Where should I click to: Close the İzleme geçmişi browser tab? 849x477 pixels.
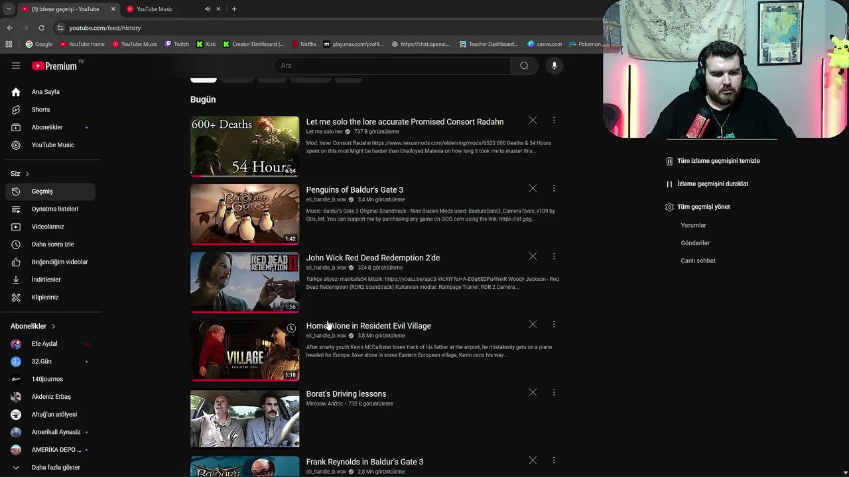[113, 9]
